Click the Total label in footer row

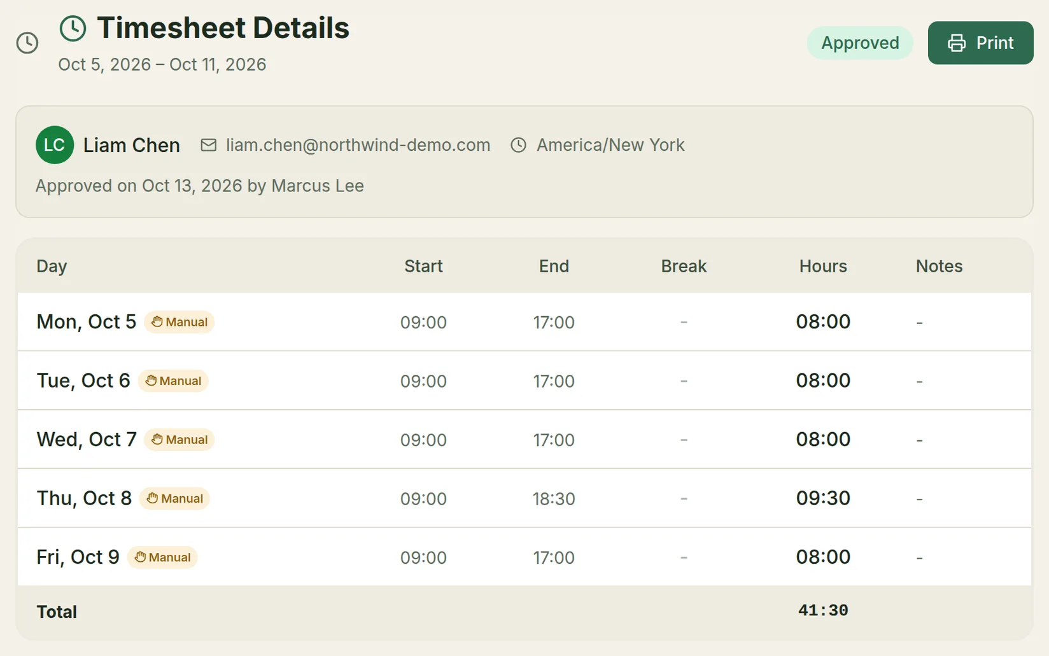click(x=57, y=612)
